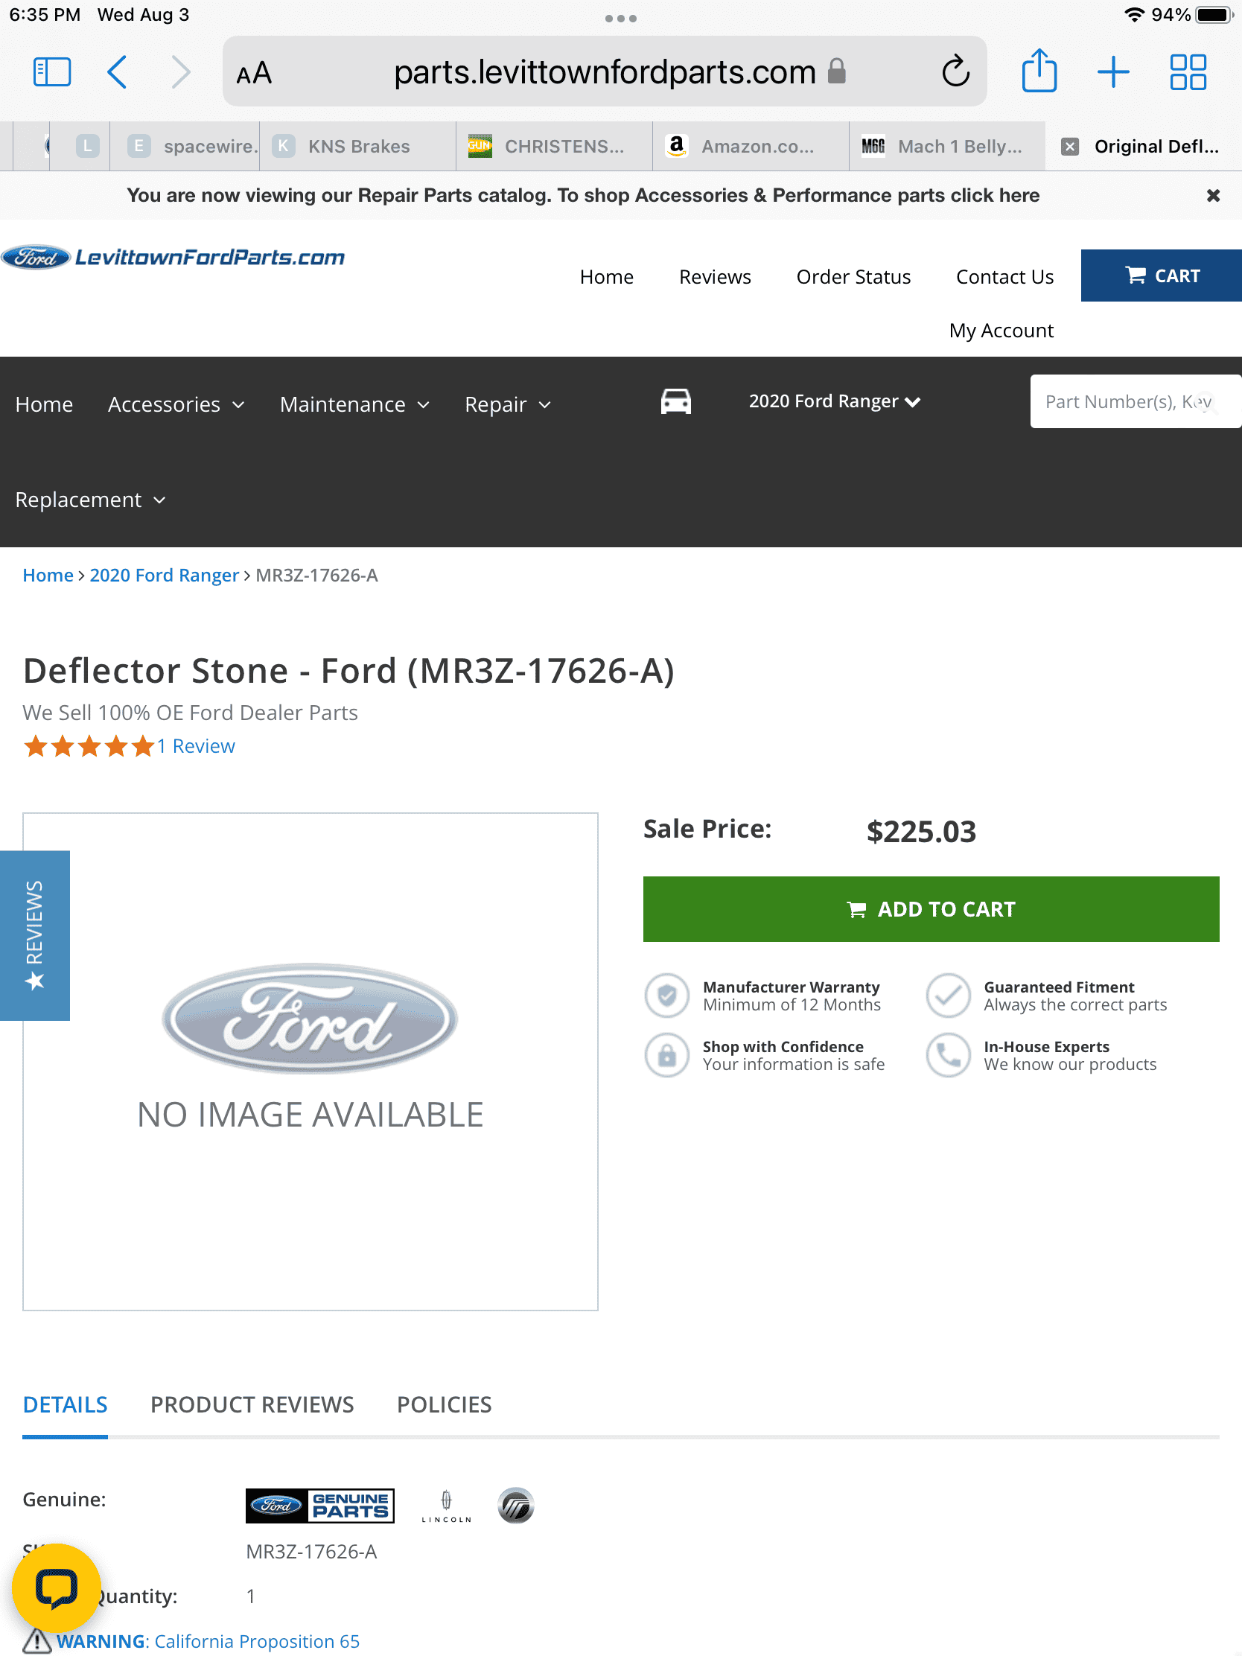
Task: Toggle the Safari sidebar icon
Action: pyautogui.click(x=52, y=72)
